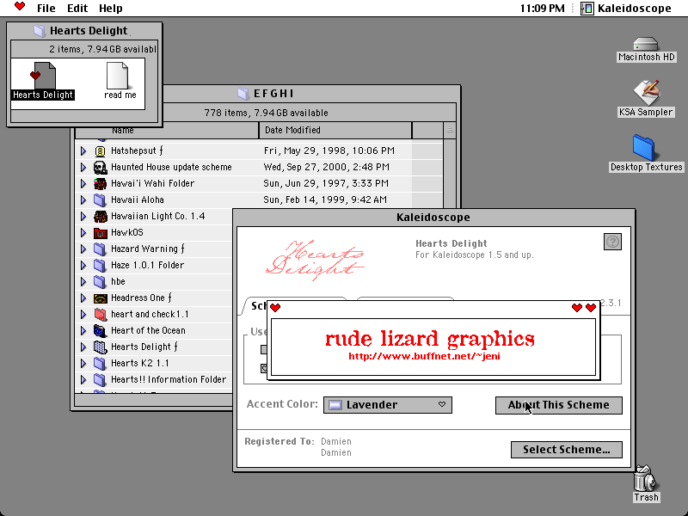Click the Hatshepsut ƒ scroll icon

tap(100, 151)
